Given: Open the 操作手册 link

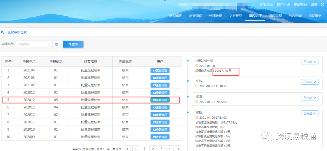Looking at the screenshot, I should (283, 5).
